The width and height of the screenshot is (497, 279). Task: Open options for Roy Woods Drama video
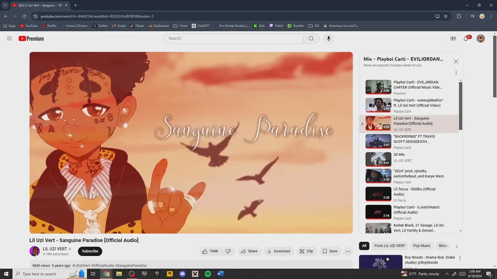[x=460, y=258]
